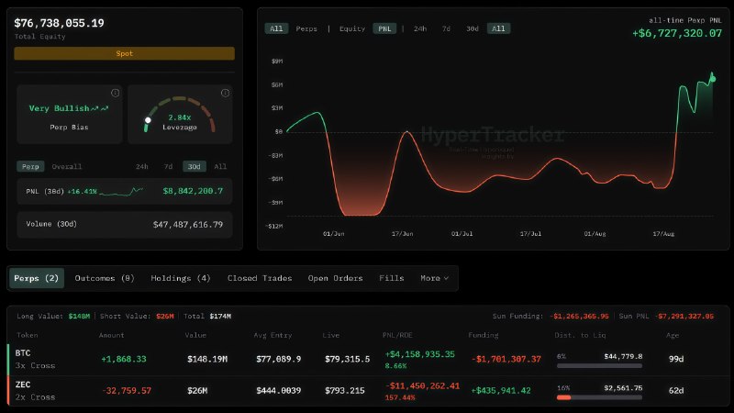Sort by Funding column header
Viewport: 734px width, 413px height.
coord(484,335)
